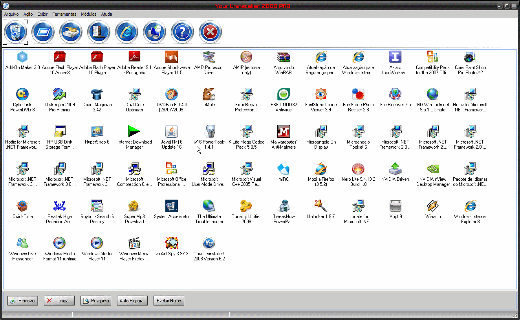Image resolution: width=520 pixels, height=320 pixels.
Task: Click the Pesquisar button
Action: click(x=96, y=301)
